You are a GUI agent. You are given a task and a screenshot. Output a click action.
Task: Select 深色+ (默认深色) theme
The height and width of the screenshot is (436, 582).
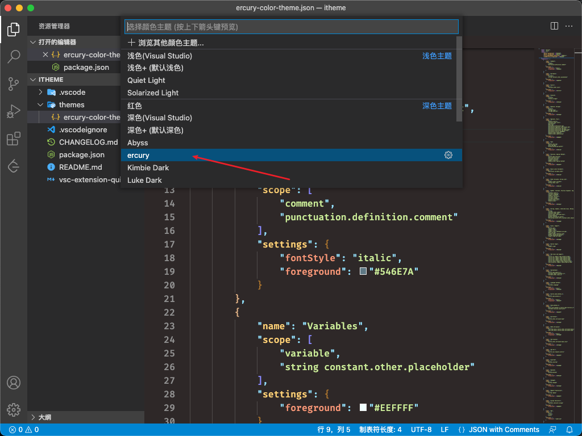pos(292,130)
